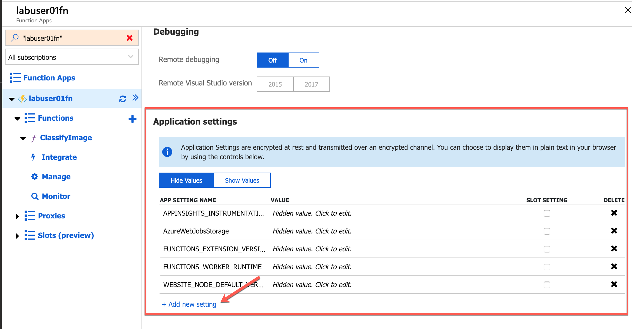Click the Function Apps list icon

coord(15,78)
